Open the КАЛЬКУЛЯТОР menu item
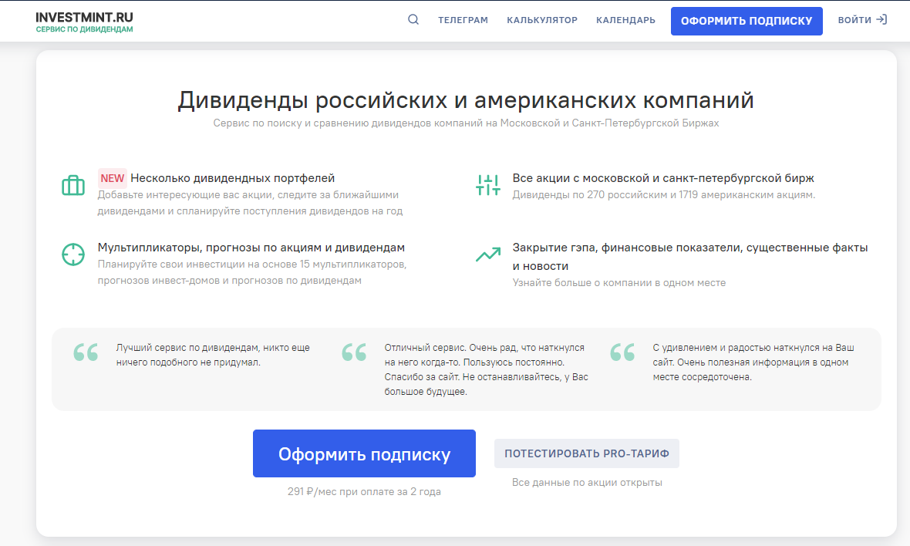The height and width of the screenshot is (546, 910). [542, 20]
